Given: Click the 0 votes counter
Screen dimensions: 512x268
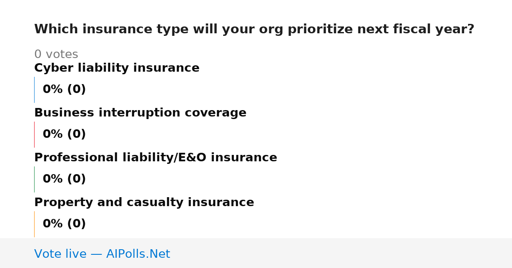Looking at the screenshot, I should (x=56, y=55).
